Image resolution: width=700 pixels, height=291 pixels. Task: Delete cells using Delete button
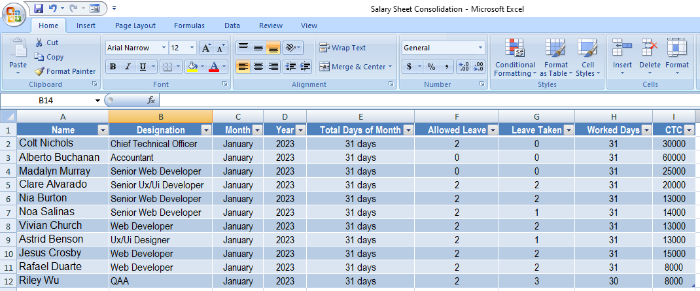(650, 57)
